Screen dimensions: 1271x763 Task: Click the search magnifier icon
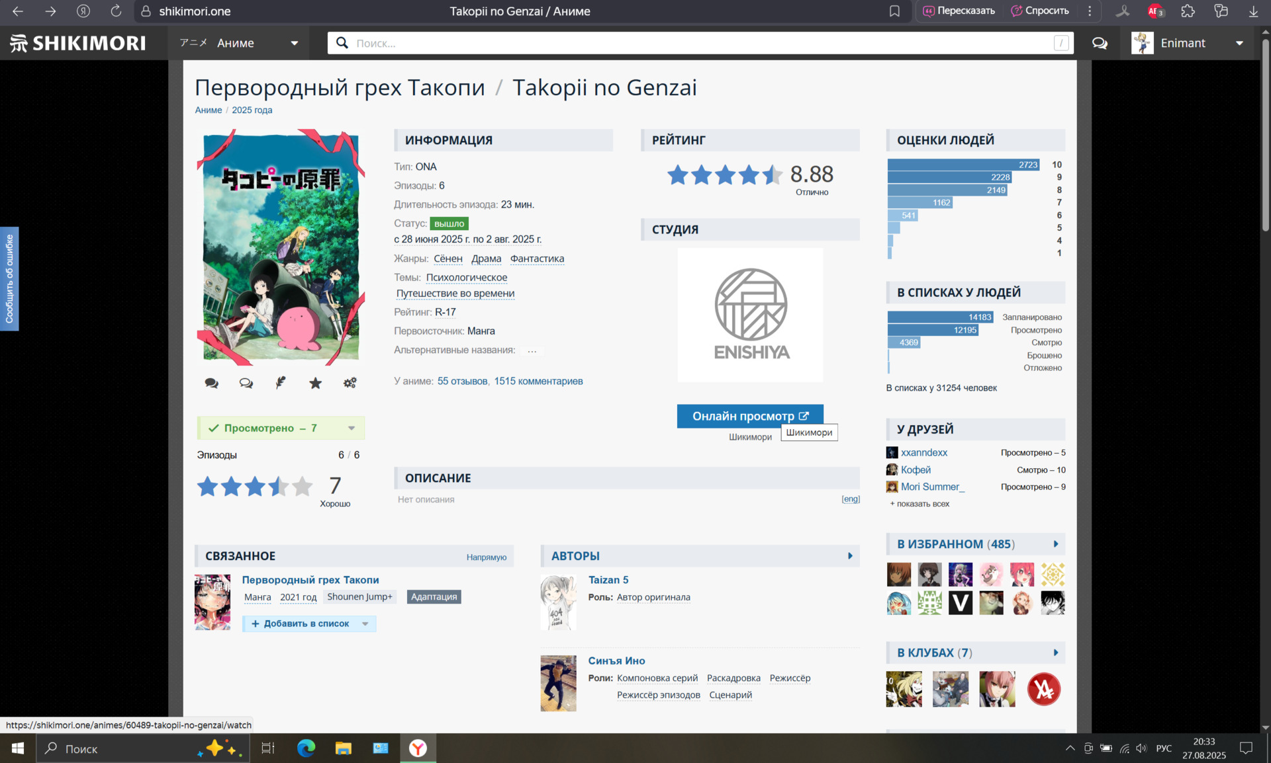tap(342, 43)
